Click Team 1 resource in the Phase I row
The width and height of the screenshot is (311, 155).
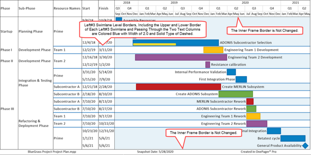(59, 50)
